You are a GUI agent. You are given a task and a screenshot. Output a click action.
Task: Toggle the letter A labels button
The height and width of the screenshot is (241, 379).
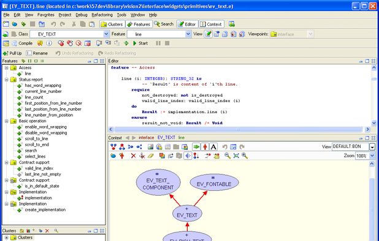point(213,147)
